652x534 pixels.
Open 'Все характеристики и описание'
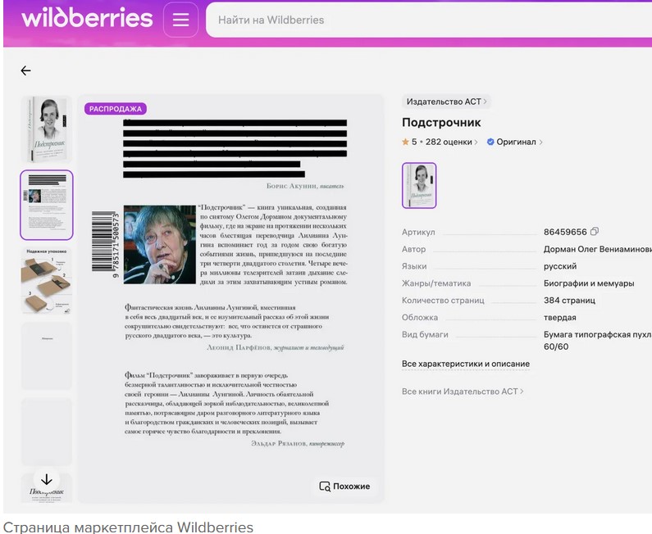tap(466, 364)
